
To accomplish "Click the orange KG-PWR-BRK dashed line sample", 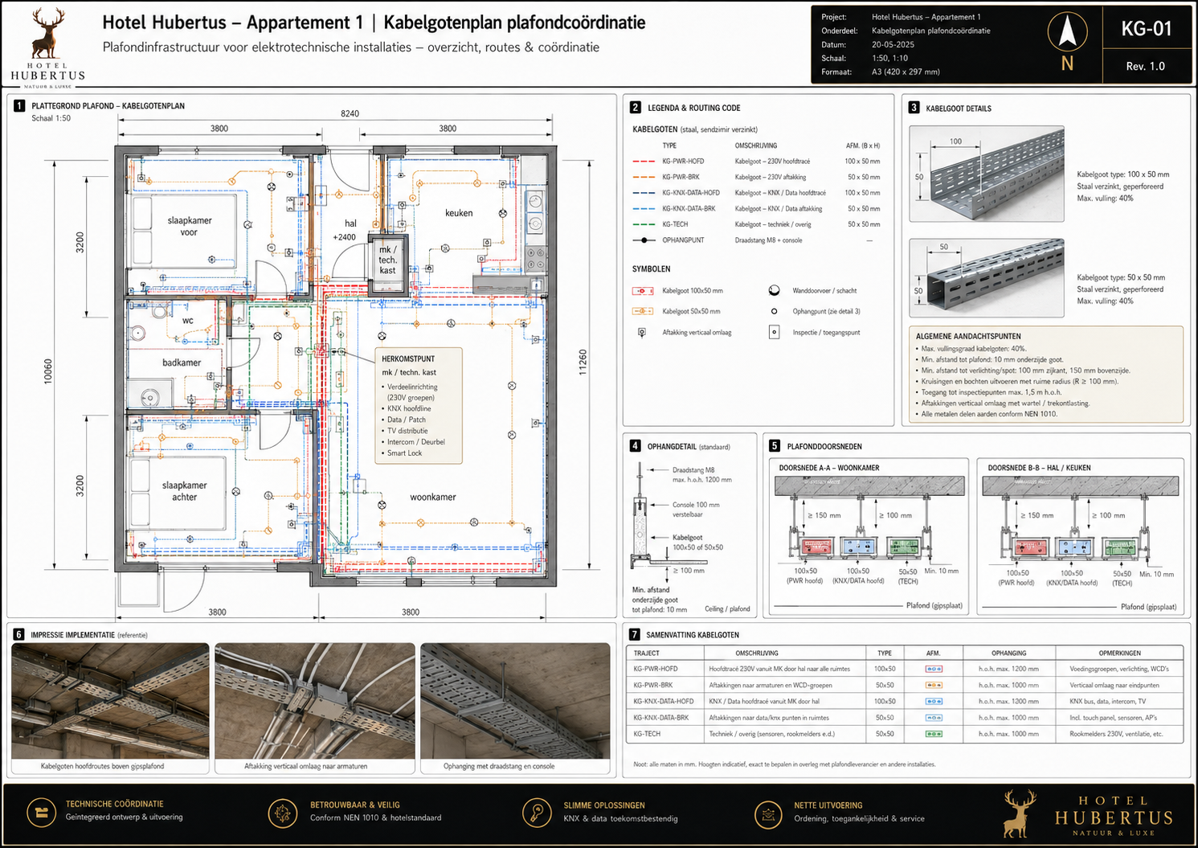I will (644, 177).
